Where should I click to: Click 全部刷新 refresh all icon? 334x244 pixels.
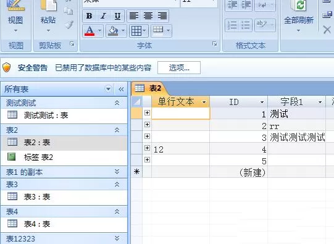[x=299, y=6]
